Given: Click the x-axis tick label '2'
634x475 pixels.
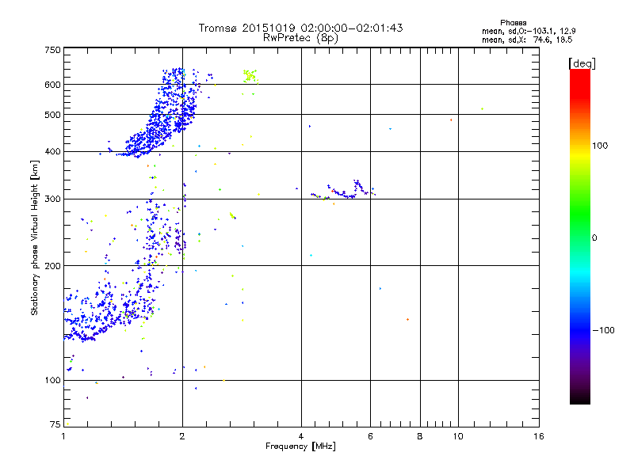Looking at the screenshot, I should point(182,436).
